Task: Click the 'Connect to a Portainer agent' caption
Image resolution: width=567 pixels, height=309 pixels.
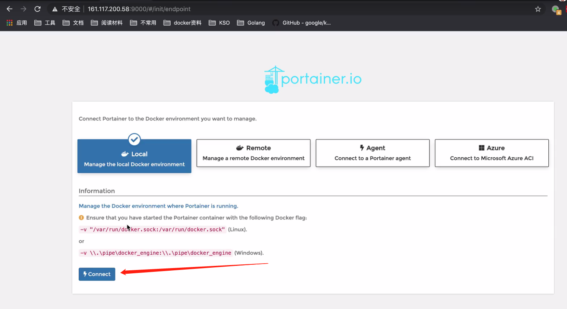Action: point(373,158)
